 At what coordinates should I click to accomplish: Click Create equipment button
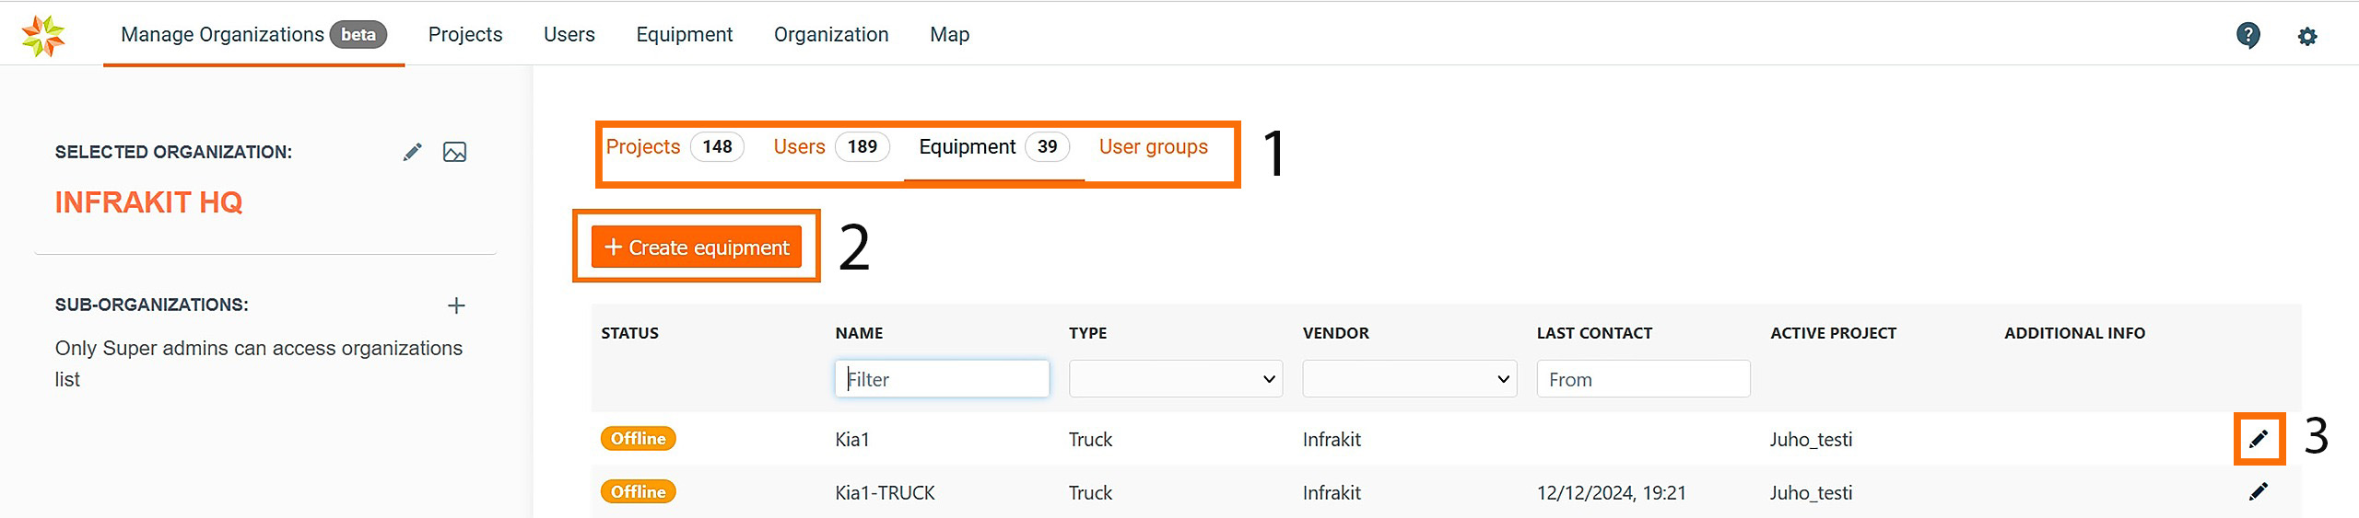(697, 247)
